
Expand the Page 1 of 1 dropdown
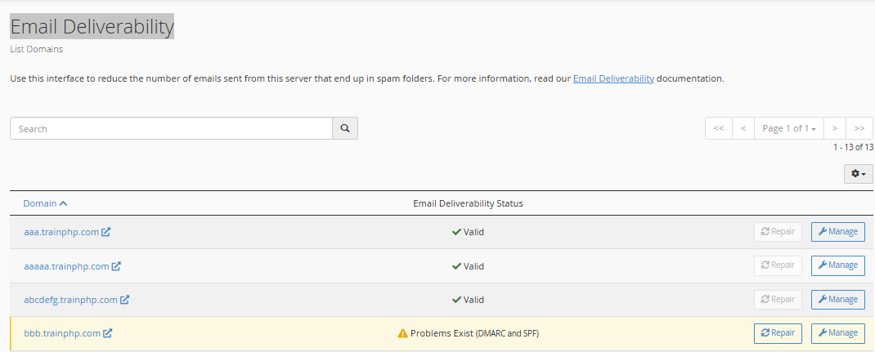(789, 128)
